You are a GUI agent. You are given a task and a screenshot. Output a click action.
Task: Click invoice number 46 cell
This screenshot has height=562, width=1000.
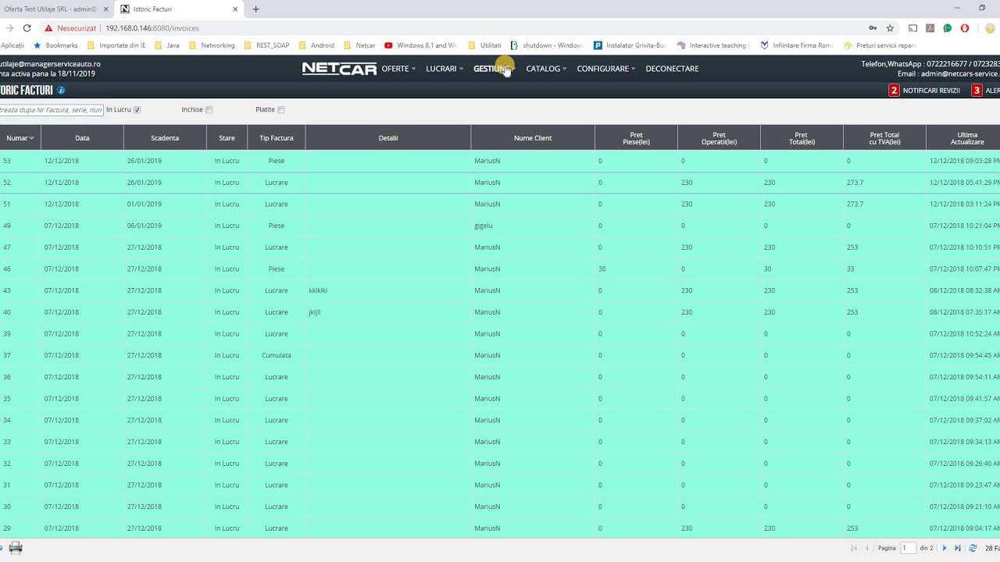(x=7, y=269)
